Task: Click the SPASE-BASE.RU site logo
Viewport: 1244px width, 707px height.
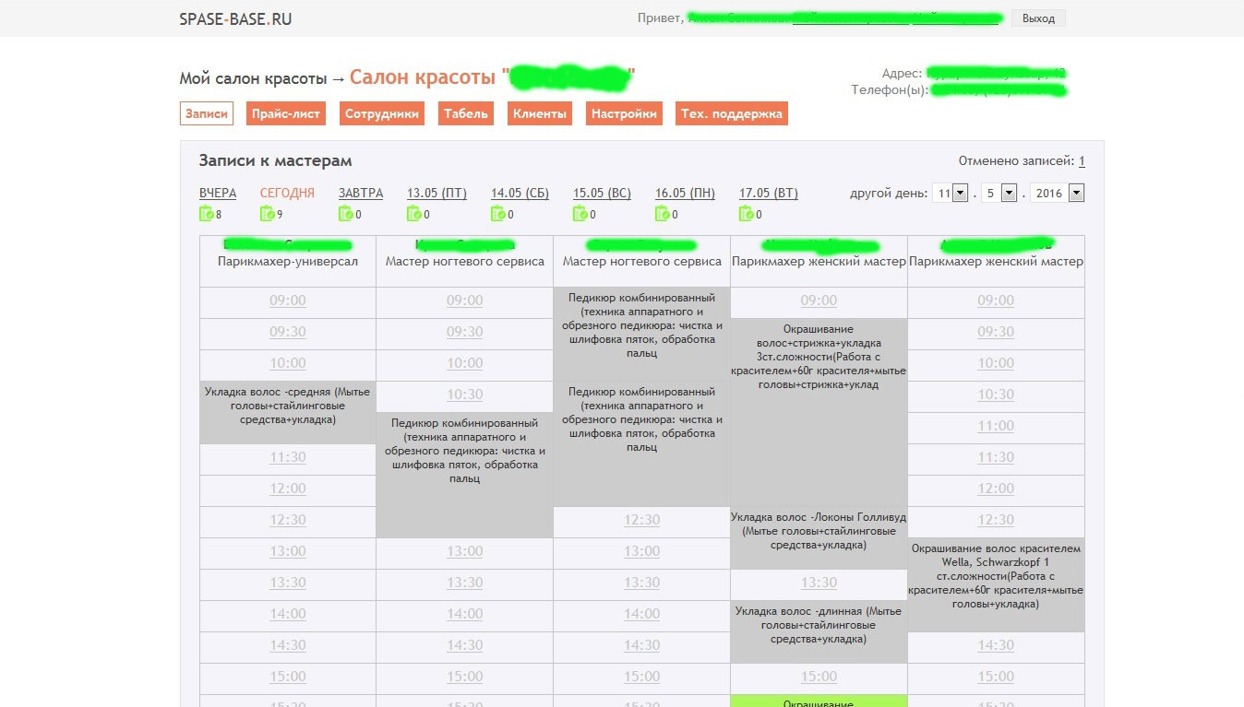Action: coord(235,18)
